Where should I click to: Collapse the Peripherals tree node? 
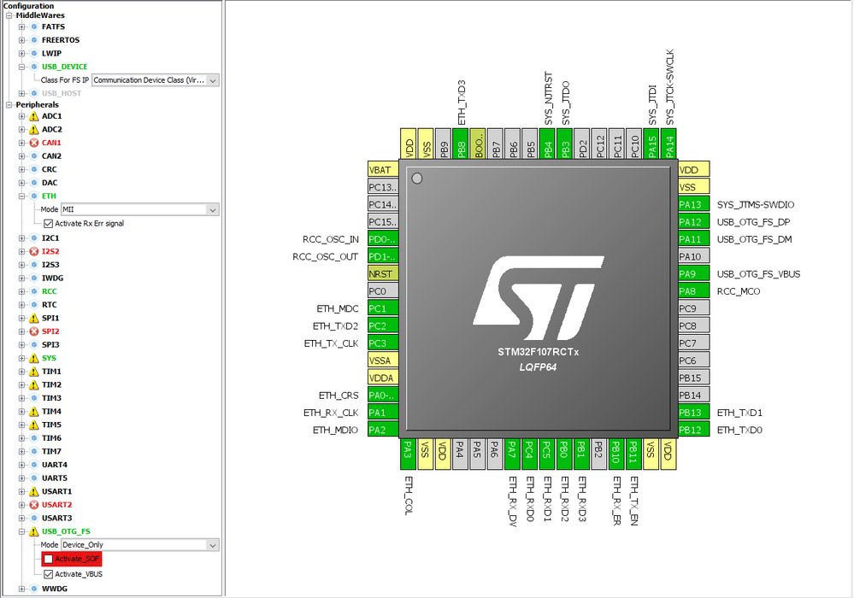click(x=9, y=104)
